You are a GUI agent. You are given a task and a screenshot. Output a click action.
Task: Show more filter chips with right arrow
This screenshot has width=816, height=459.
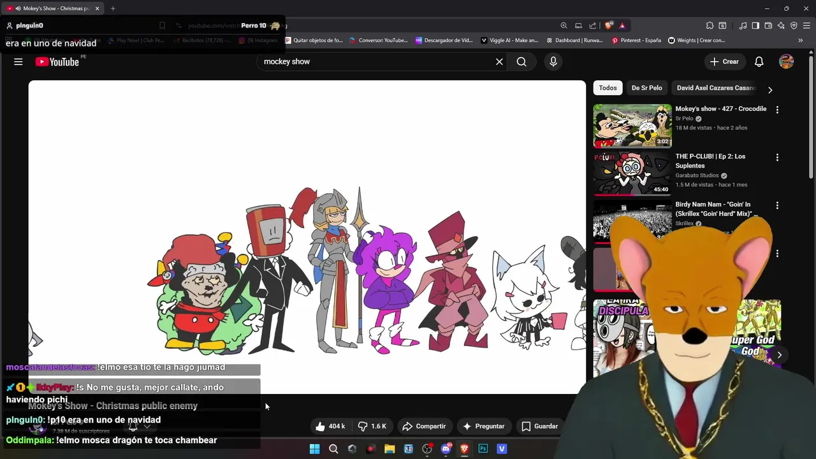click(769, 90)
